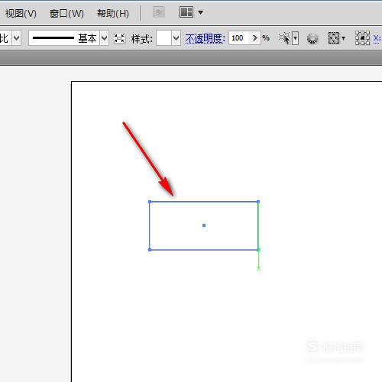The width and height of the screenshot is (382, 382).
Task: Launch Adobe Bridge via Br icon
Action: pos(159,12)
